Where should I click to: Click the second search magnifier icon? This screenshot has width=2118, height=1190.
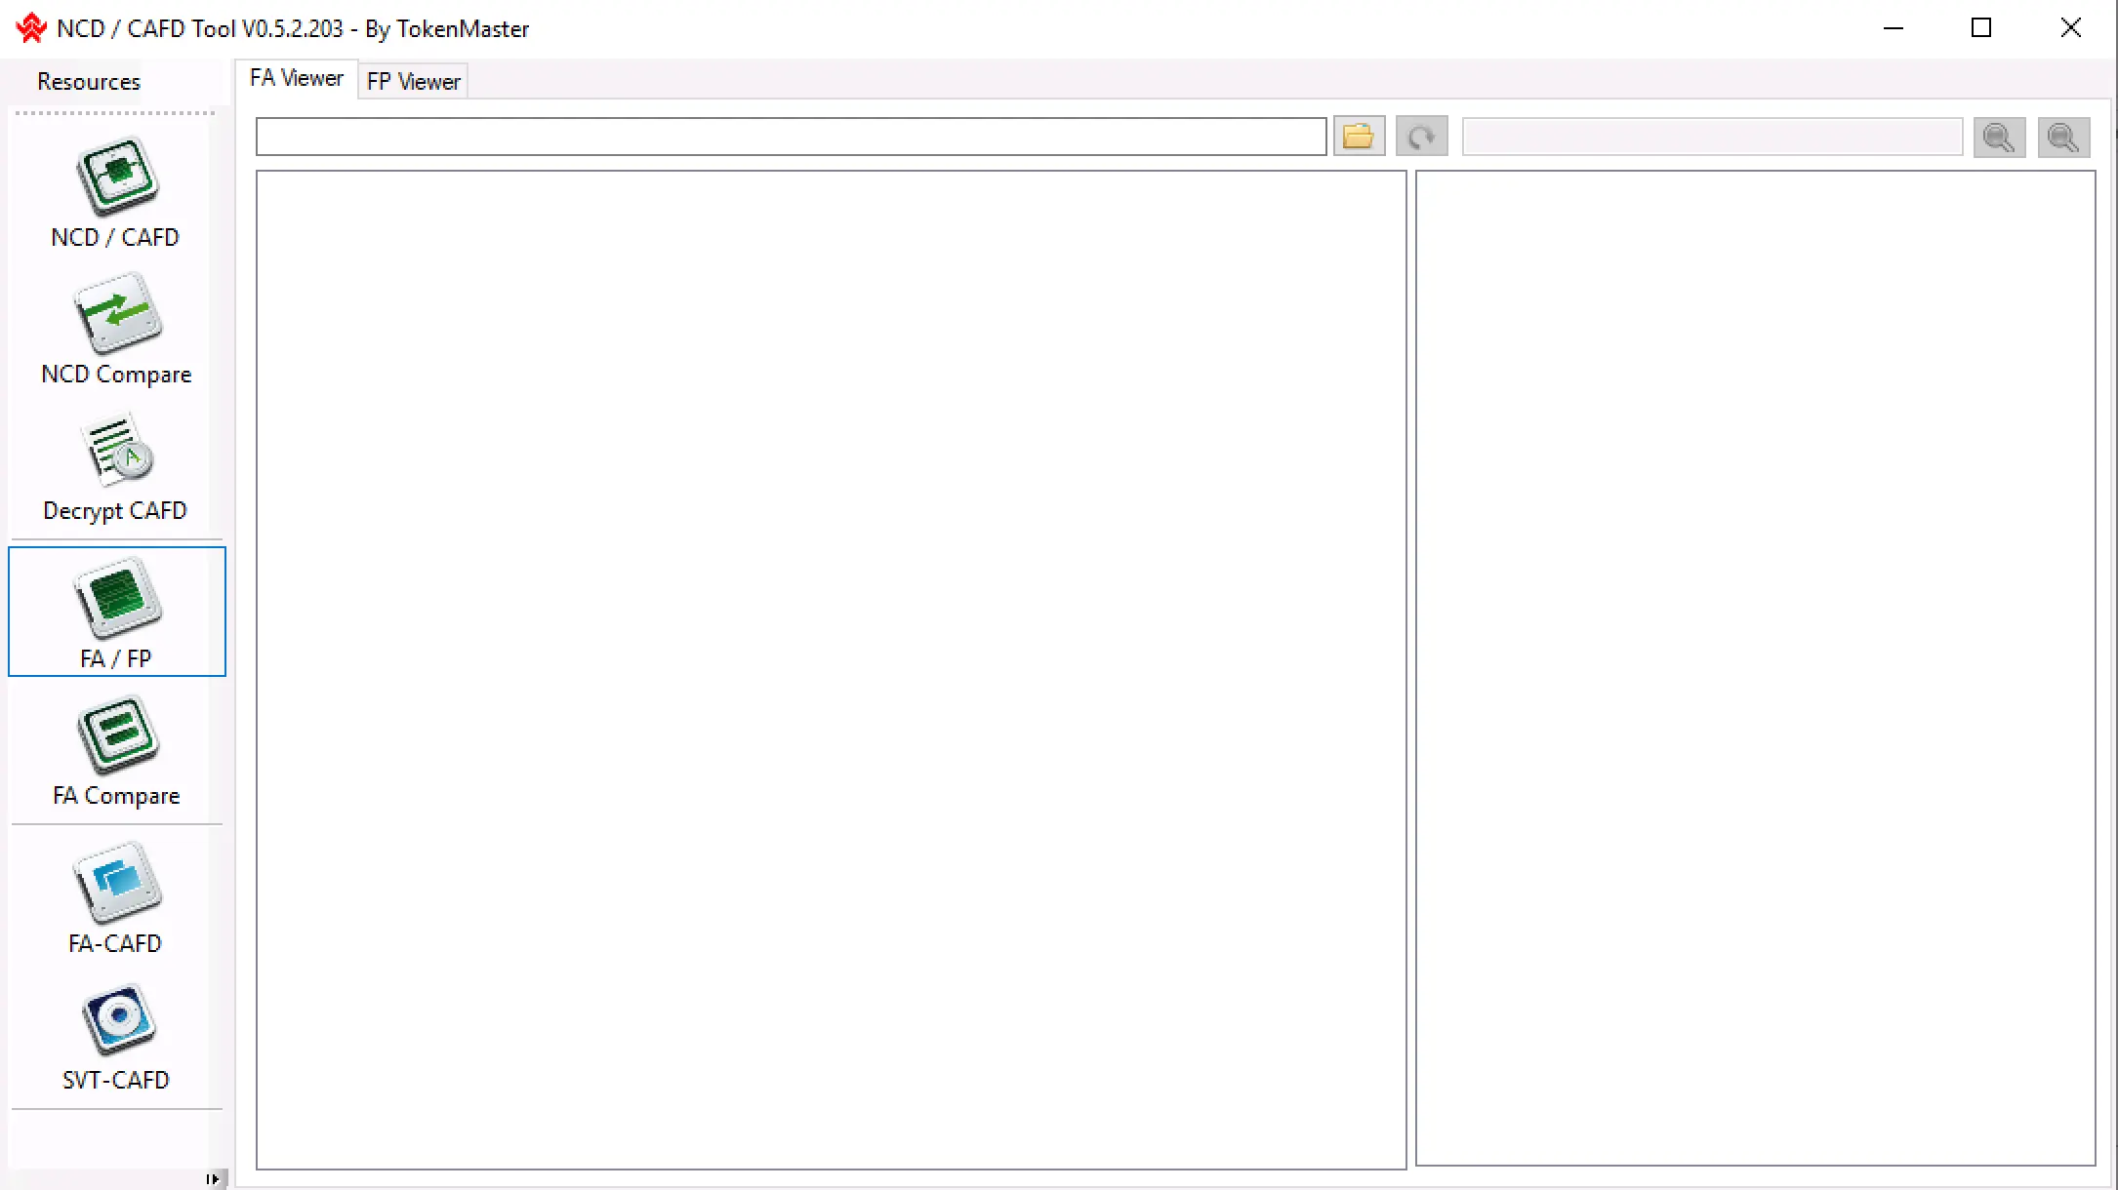[2062, 138]
